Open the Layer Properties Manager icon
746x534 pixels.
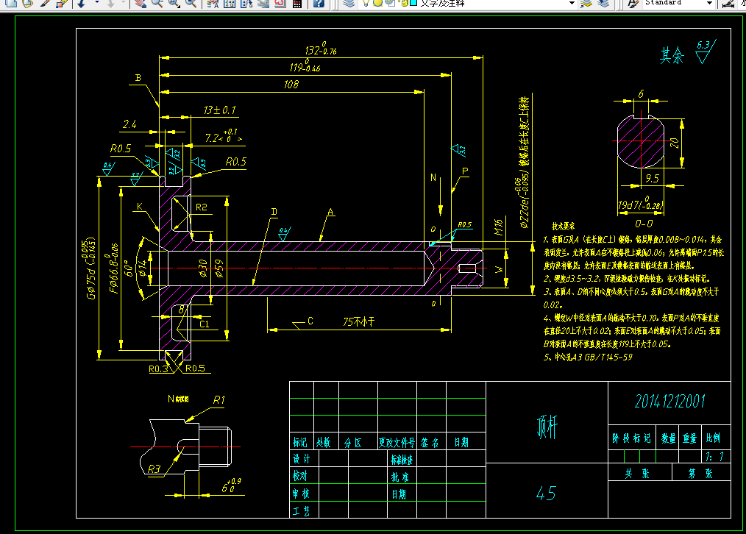pyautogui.click(x=349, y=3)
